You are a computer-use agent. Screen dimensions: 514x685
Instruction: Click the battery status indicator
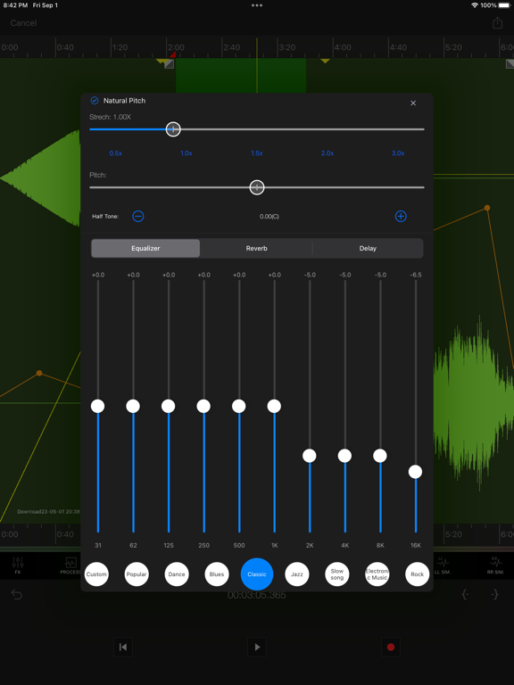[503, 5]
